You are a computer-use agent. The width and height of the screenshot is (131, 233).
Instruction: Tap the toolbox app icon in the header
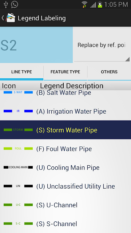click(11, 18)
